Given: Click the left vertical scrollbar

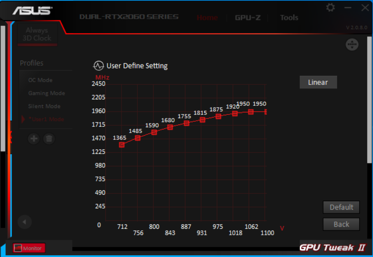Looking at the screenshot, I should point(3,88).
